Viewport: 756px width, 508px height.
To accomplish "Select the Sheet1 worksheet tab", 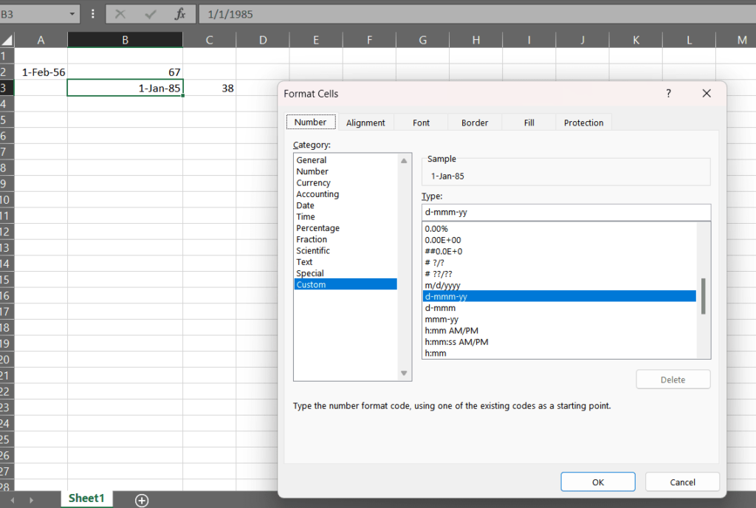I will [x=86, y=498].
